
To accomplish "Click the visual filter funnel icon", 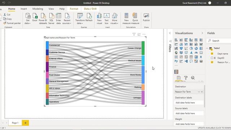I will [x=134, y=34].
